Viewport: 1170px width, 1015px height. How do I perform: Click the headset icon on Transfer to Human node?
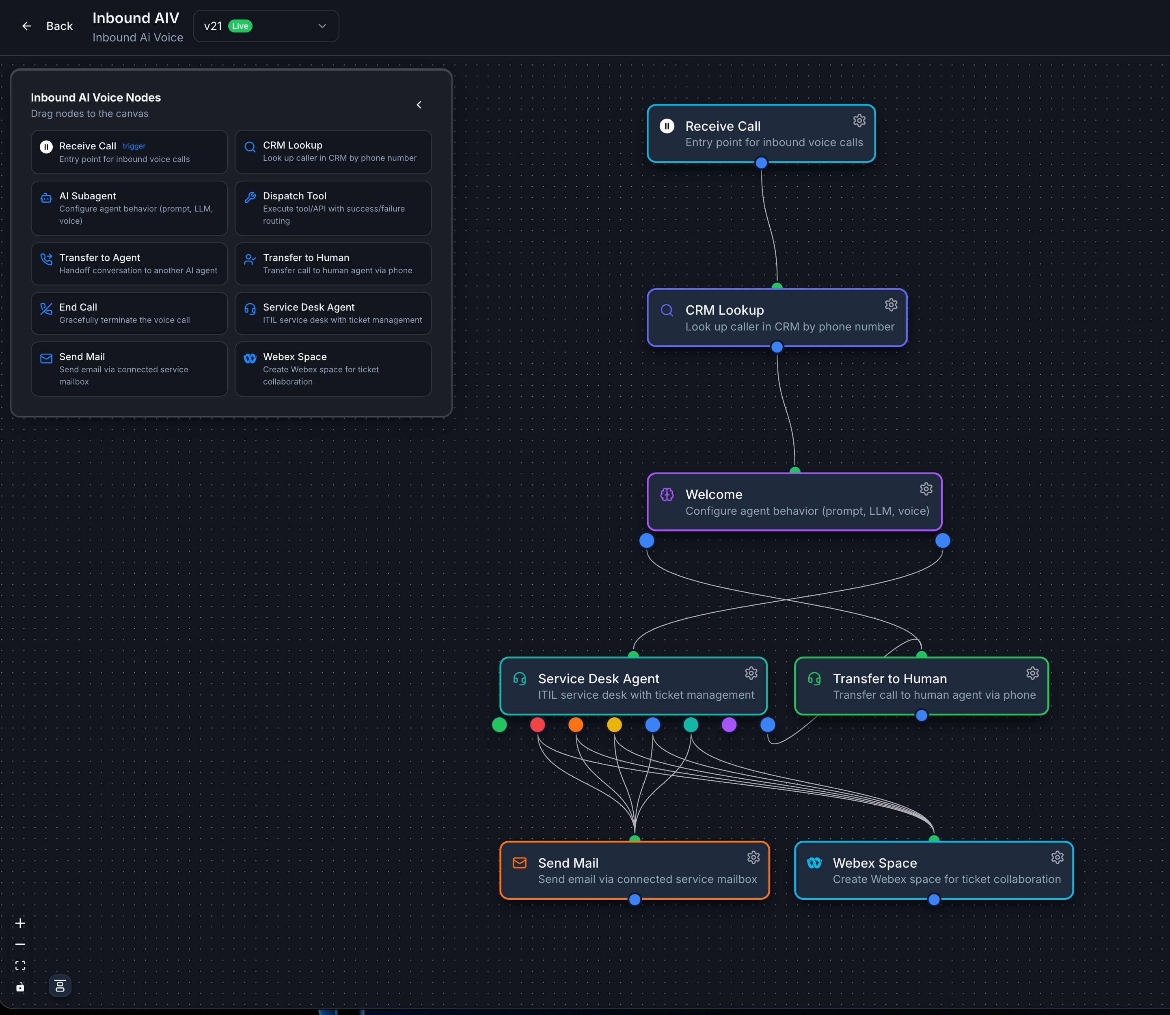pyautogui.click(x=814, y=678)
